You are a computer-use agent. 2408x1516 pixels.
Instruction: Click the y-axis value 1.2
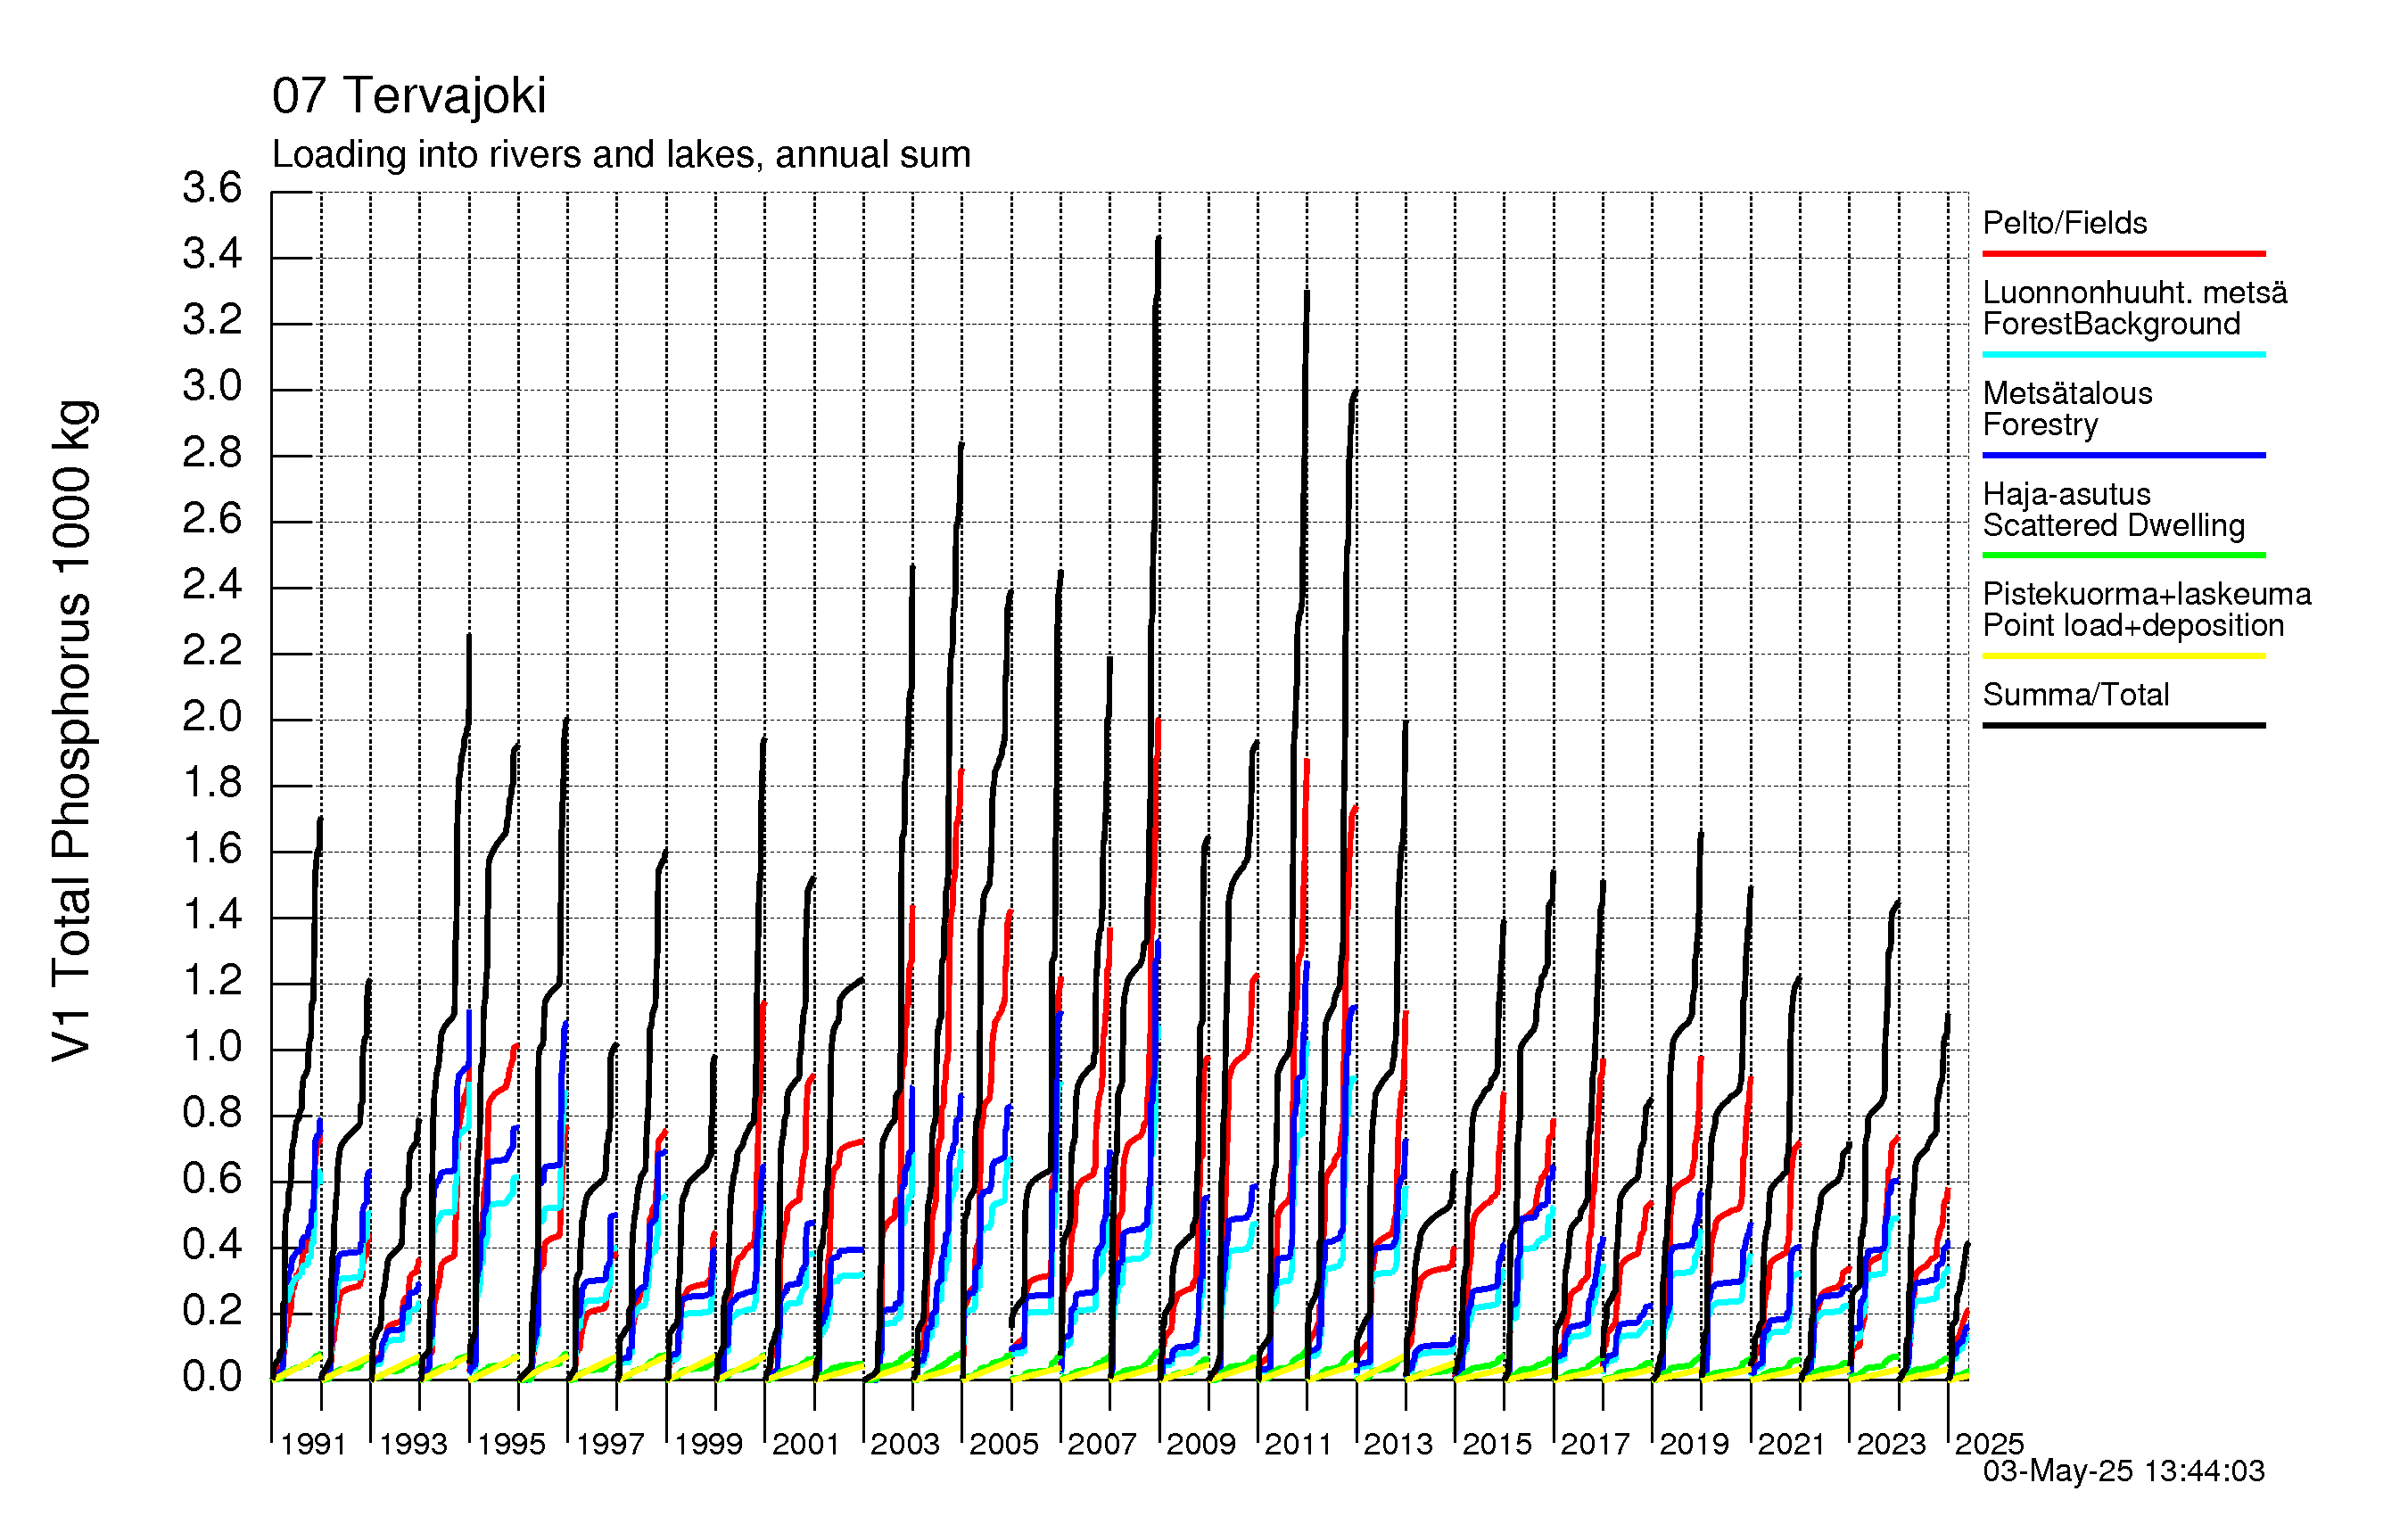coord(212,981)
